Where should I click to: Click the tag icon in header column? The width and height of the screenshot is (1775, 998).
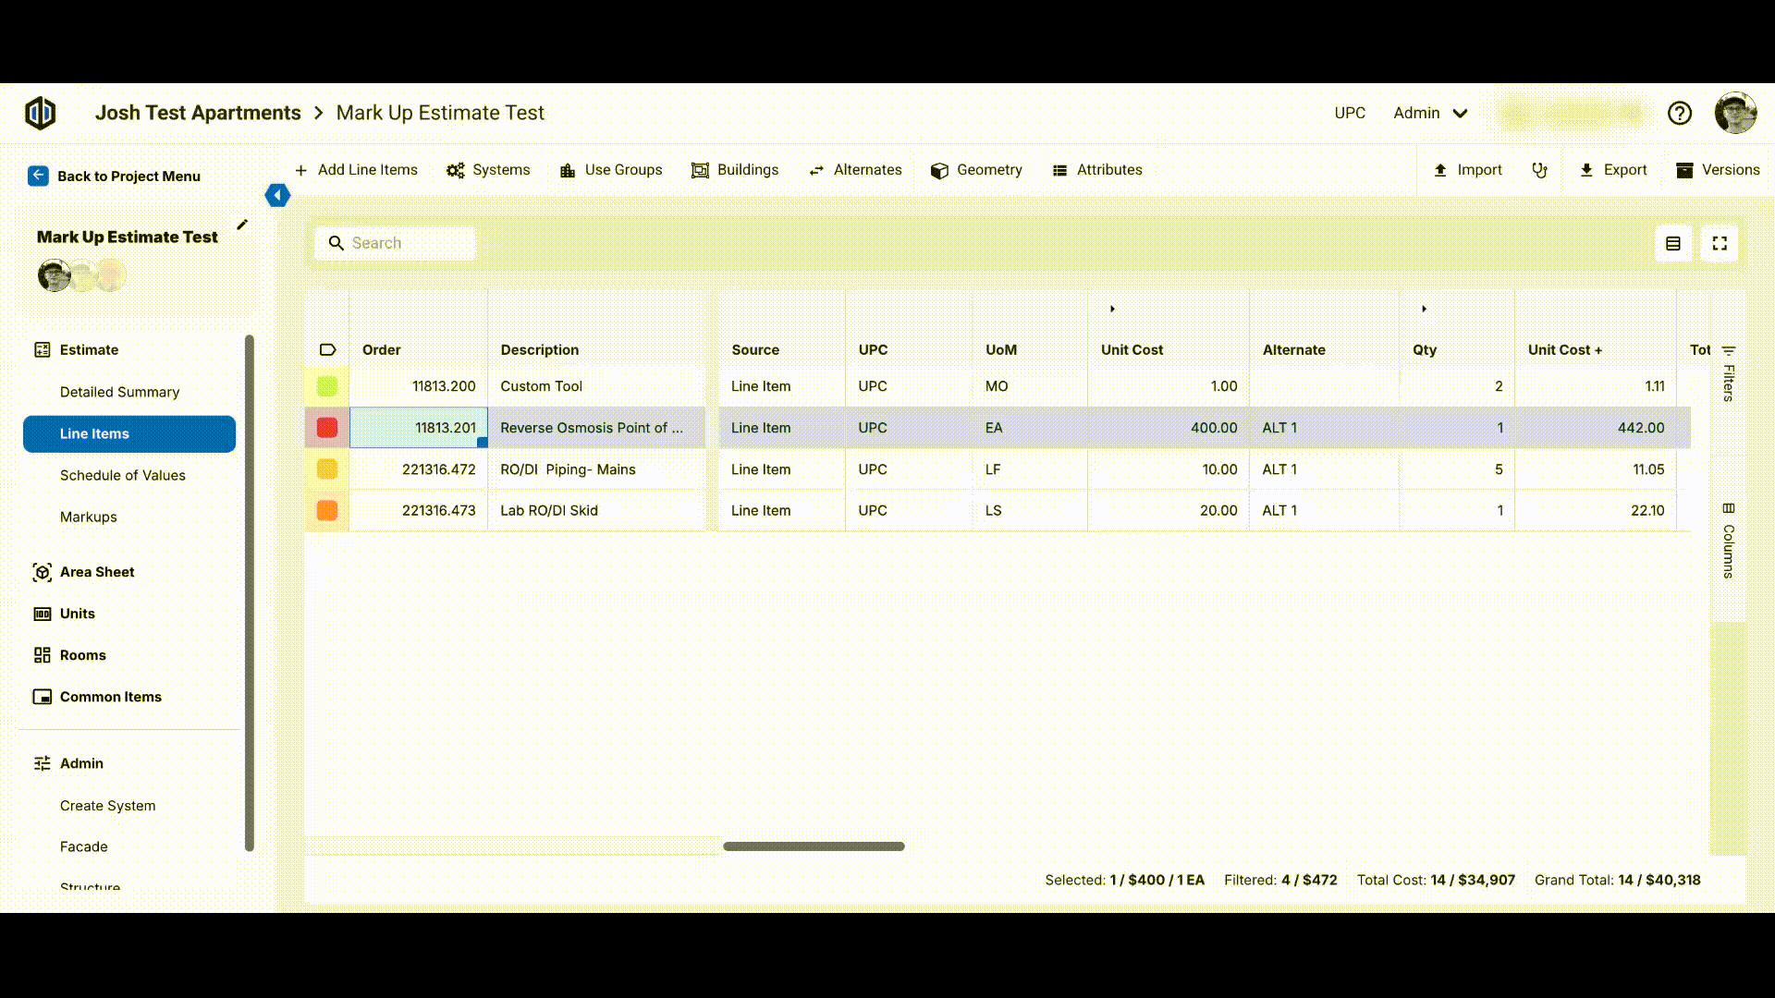(327, 349)
